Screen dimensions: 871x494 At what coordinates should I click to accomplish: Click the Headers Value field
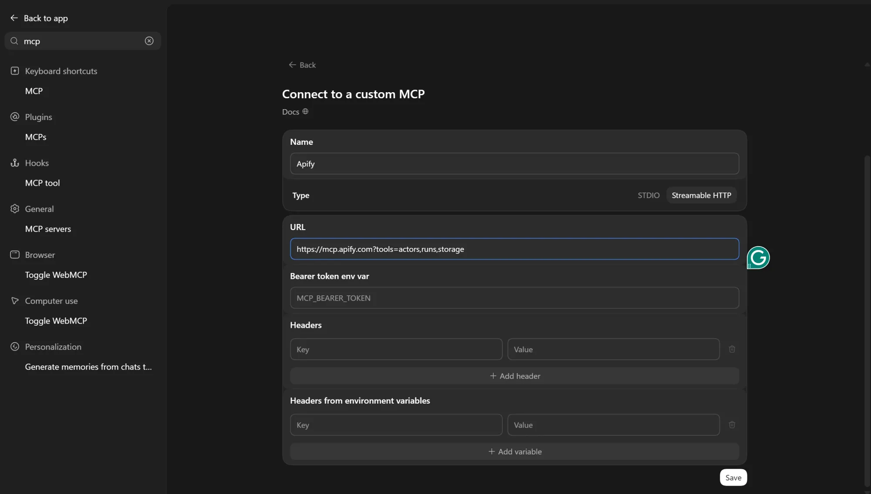click(x=613, y=349)
